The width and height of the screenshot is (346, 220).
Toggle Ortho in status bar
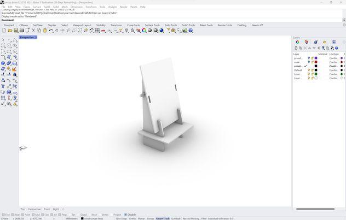point(132,219)
